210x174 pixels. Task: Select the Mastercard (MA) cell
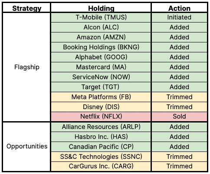tap(101, 67)
